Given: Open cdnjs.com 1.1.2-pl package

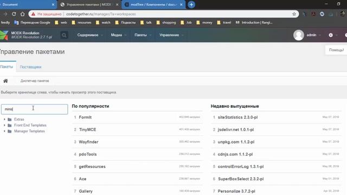Looking at the screenshot, I should [235, 154].
